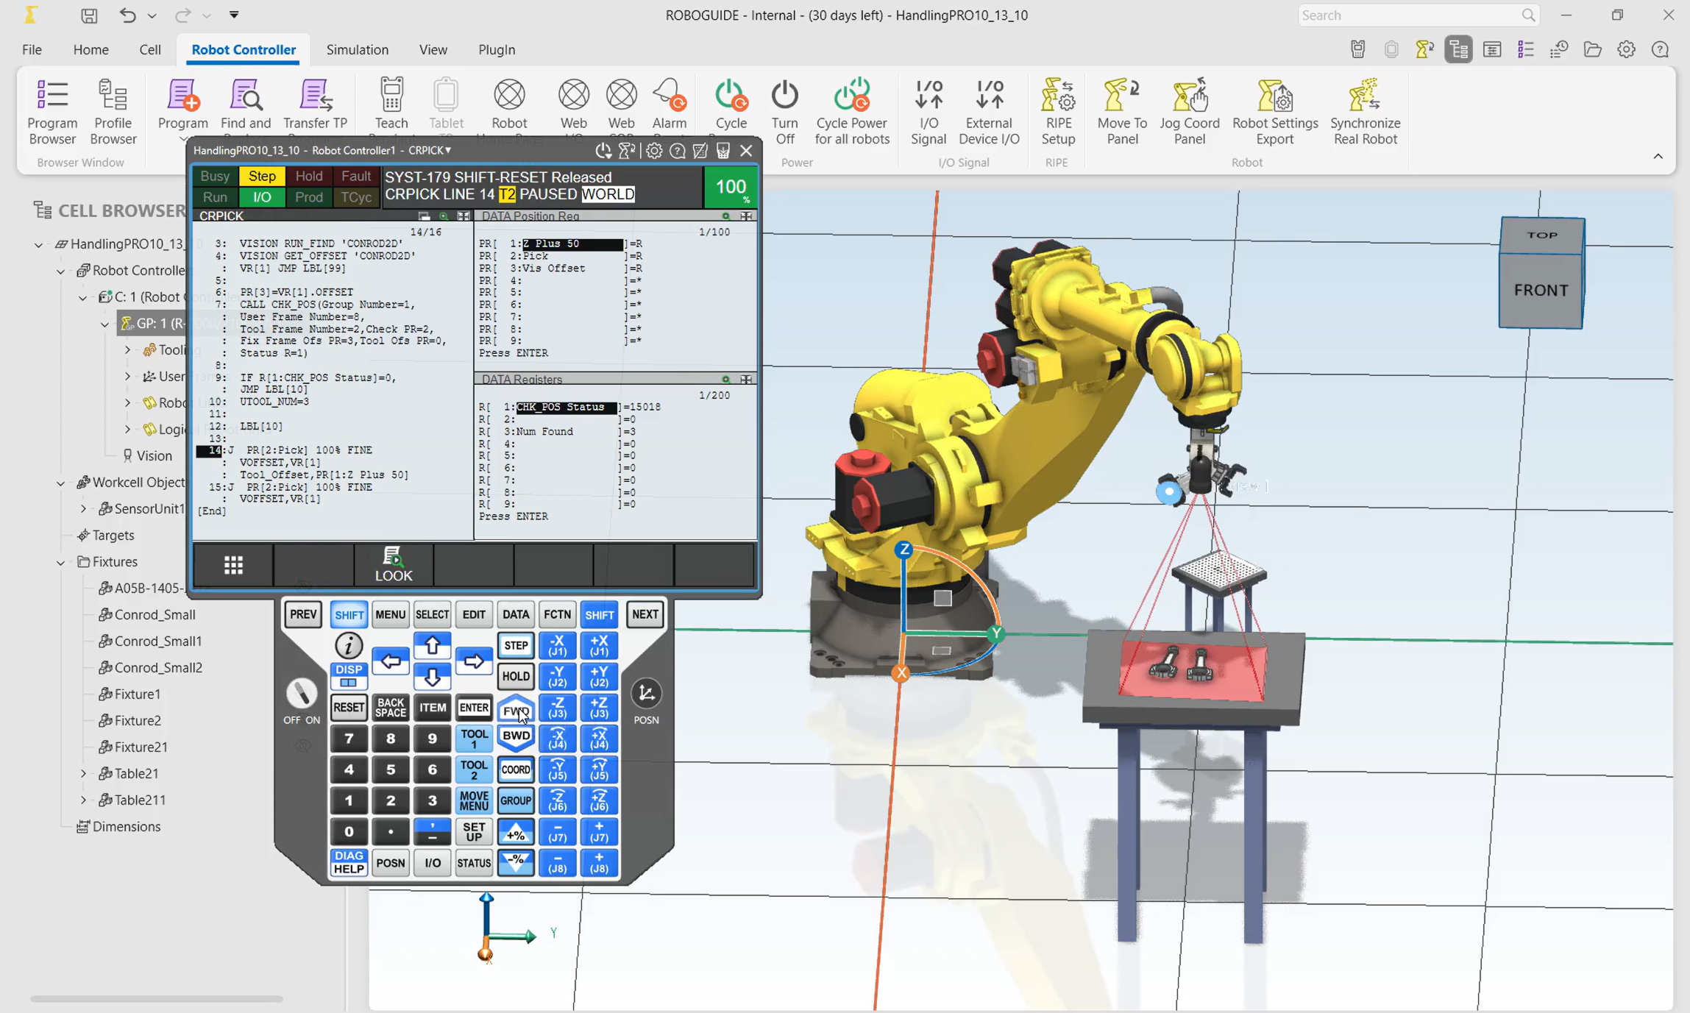The height and width of the screenshot is (1013, 1690).
Task: Open External Device I/O
Action: pyautogui.click(x=989, y=112)
